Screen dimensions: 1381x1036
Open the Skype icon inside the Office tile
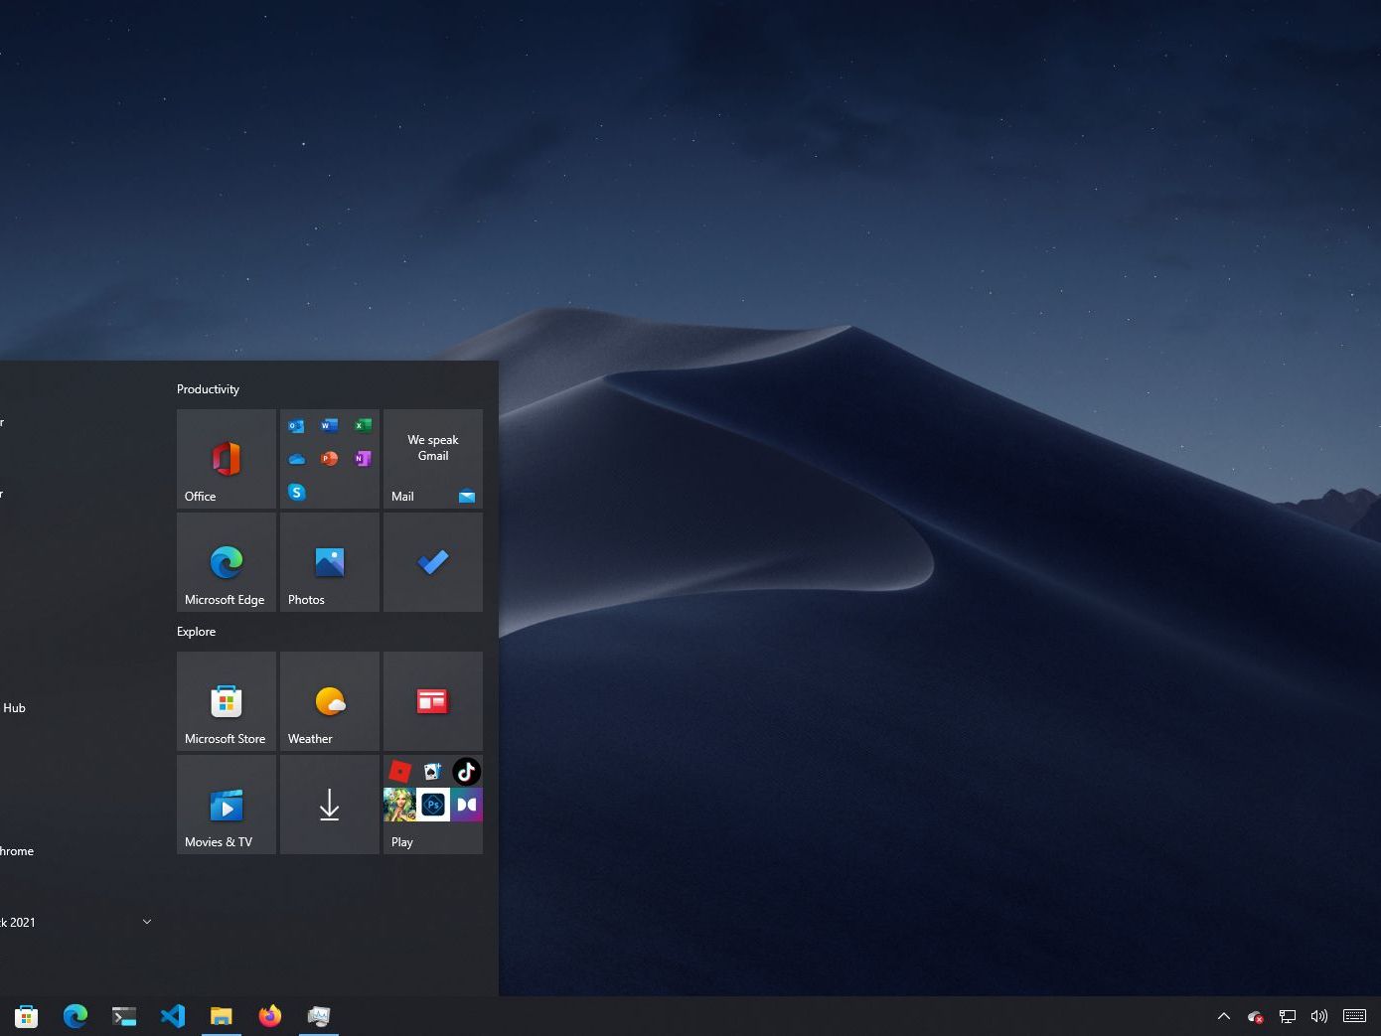pos(296,492)
